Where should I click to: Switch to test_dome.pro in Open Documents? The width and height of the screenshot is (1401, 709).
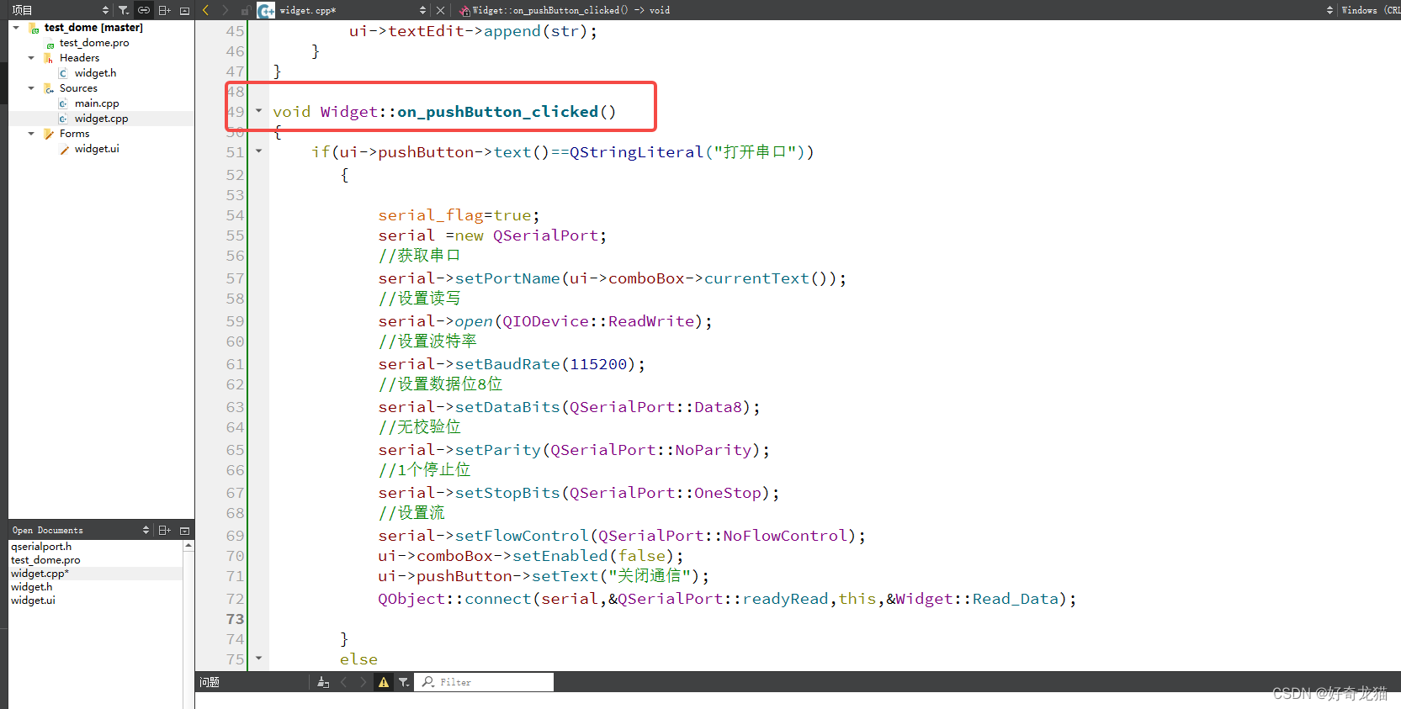click(x=45, y=560)
